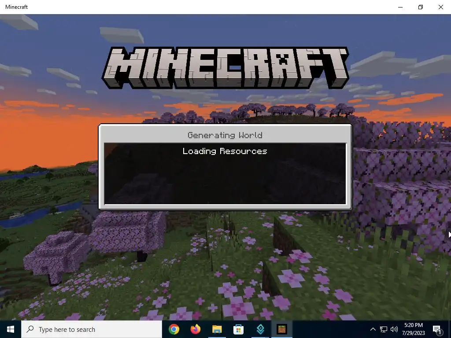Click the Minecraft window title text
Viewport: 451px width, 338px height.
[16, 7]
